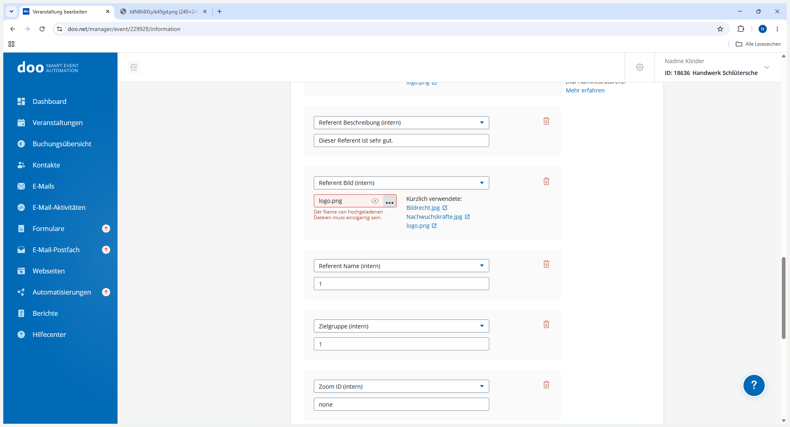Image resolution: width=790 pixels, height=427 pixels.
Task: Click the site info icon in address bar
Action: point(60,29)
